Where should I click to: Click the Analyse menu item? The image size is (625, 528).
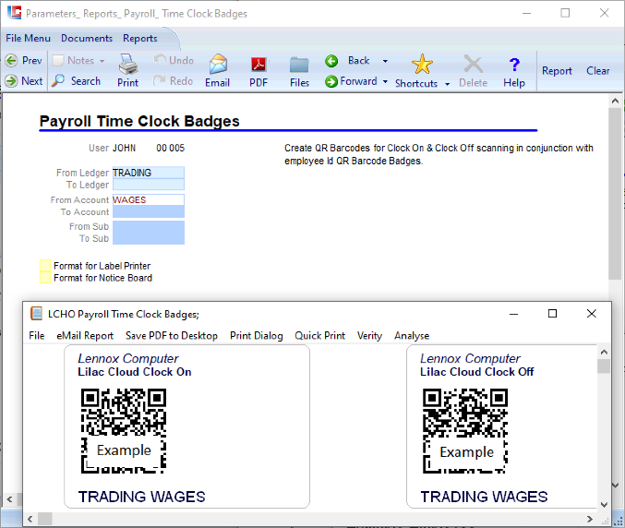tap(412, 335)
